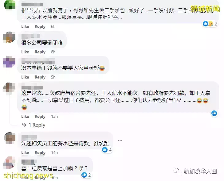View 2 likes on 雪中送炭 comment
224x181 pixels.
tap(86, 175)
